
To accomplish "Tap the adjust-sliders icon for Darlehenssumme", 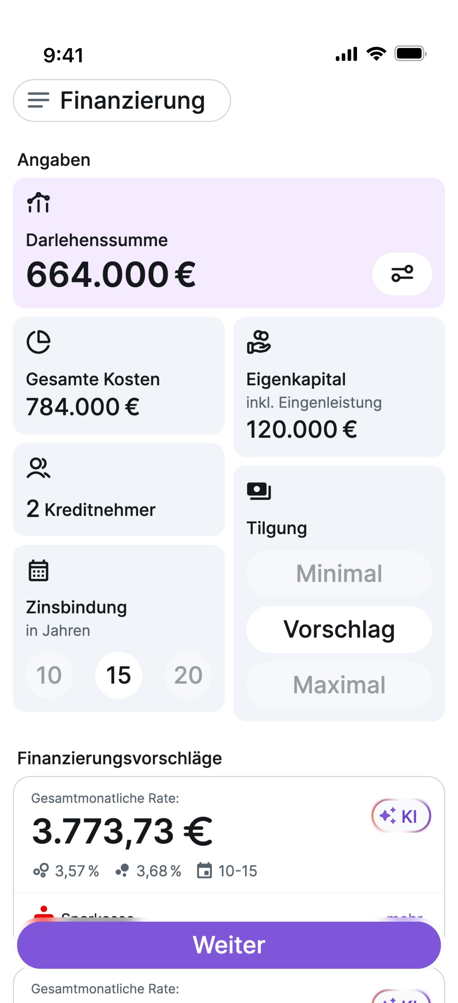I will tap(402, 274).
